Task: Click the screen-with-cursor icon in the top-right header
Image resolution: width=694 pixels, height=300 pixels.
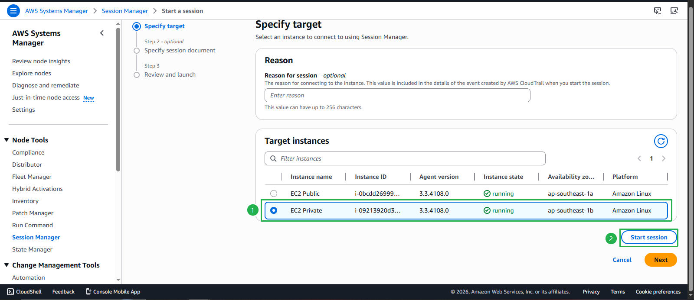Action: [x=658, y=11]
